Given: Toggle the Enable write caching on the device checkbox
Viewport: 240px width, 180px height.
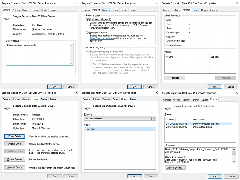Looking at the screenshot, I should click(87, 52).
